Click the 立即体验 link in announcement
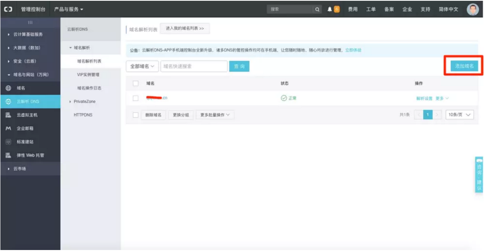The width and height of the screenshot is (486, 252). [353, 50]
